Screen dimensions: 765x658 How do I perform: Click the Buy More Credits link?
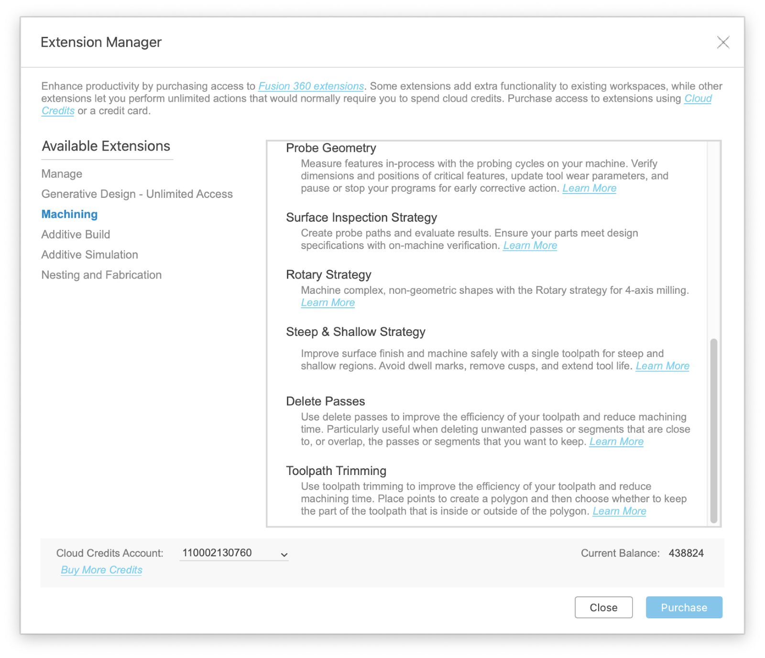point(101,570)
